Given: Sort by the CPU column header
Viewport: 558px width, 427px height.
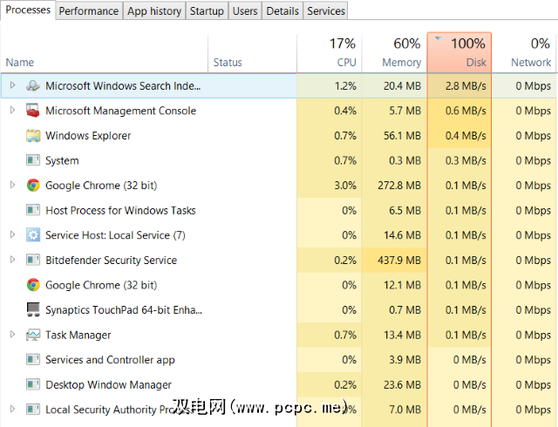Looking at the screenshot, I should 329,53.
